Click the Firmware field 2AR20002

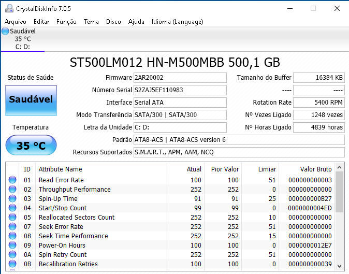[x=180, y=78]
